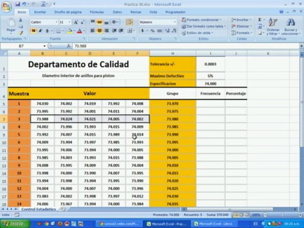Open the font size 11 dropdown
The image size is (304, 228).
point(69,22)
